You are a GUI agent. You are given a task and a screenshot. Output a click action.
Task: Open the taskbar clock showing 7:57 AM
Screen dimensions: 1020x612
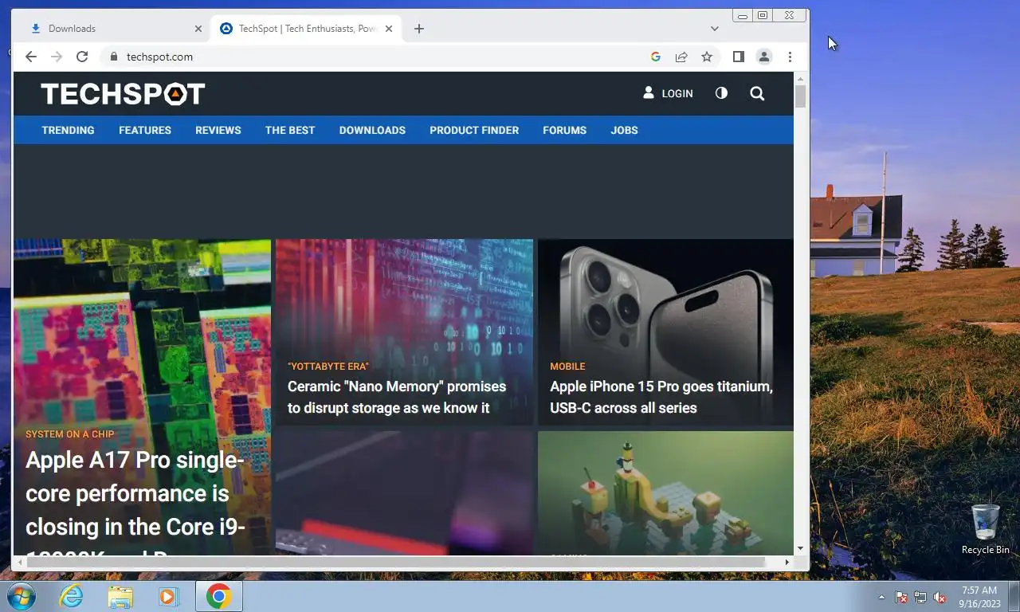pyautogui.click(x=979, y=597)
